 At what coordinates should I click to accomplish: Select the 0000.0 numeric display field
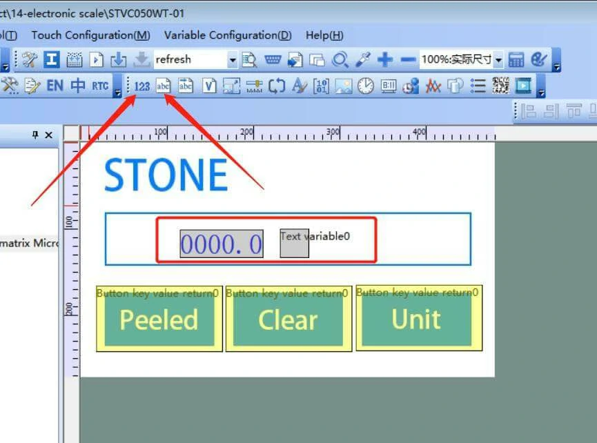tap(222, 244)
